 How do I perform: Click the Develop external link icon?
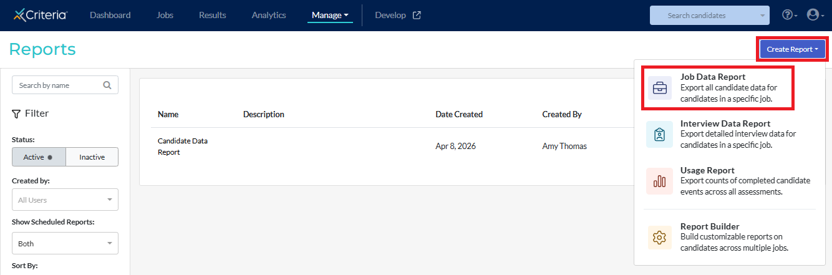417,15
